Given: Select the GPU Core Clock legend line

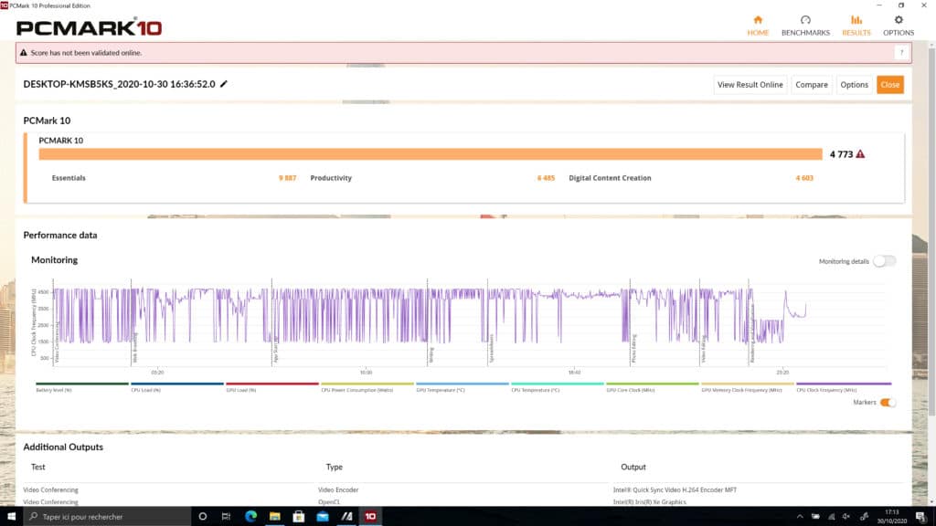Looking at the screenshot, I should pos(652,384).
